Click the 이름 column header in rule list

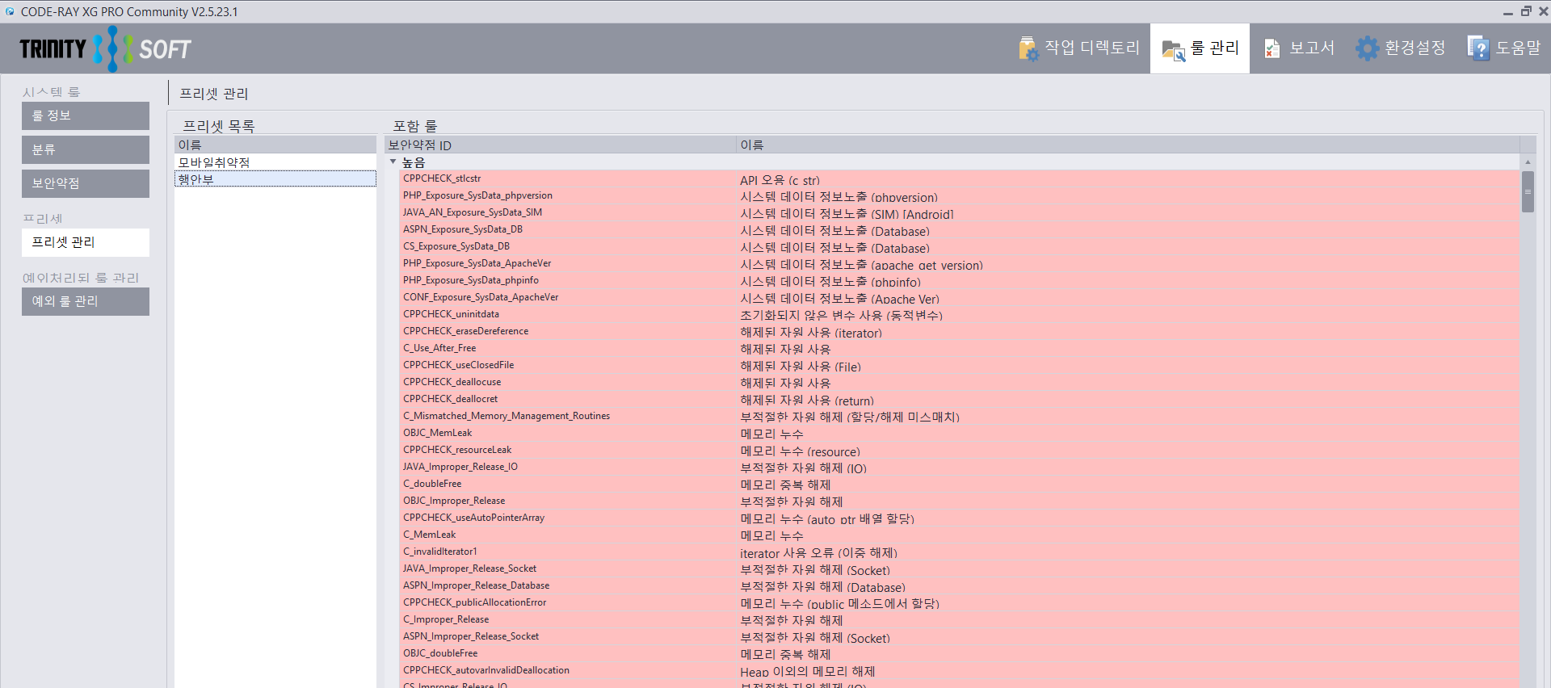pyautogui.click(x=1128, y=145)
